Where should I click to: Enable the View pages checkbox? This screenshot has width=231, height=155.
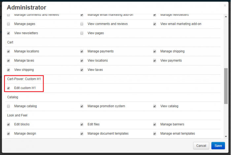[82, 33]
